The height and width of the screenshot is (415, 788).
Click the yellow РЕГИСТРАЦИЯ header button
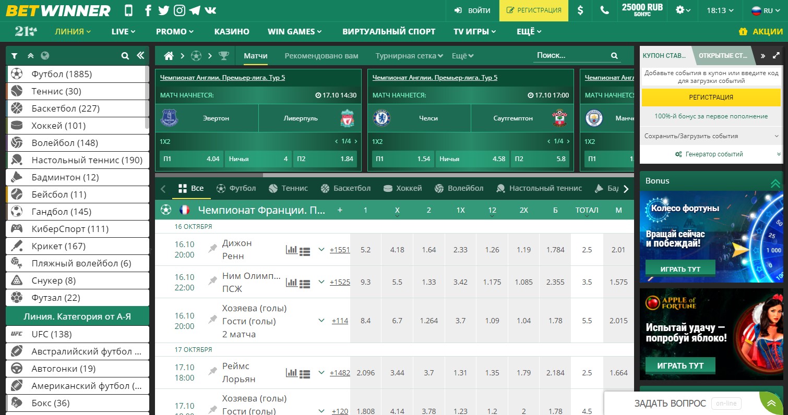tap(534, 10)
